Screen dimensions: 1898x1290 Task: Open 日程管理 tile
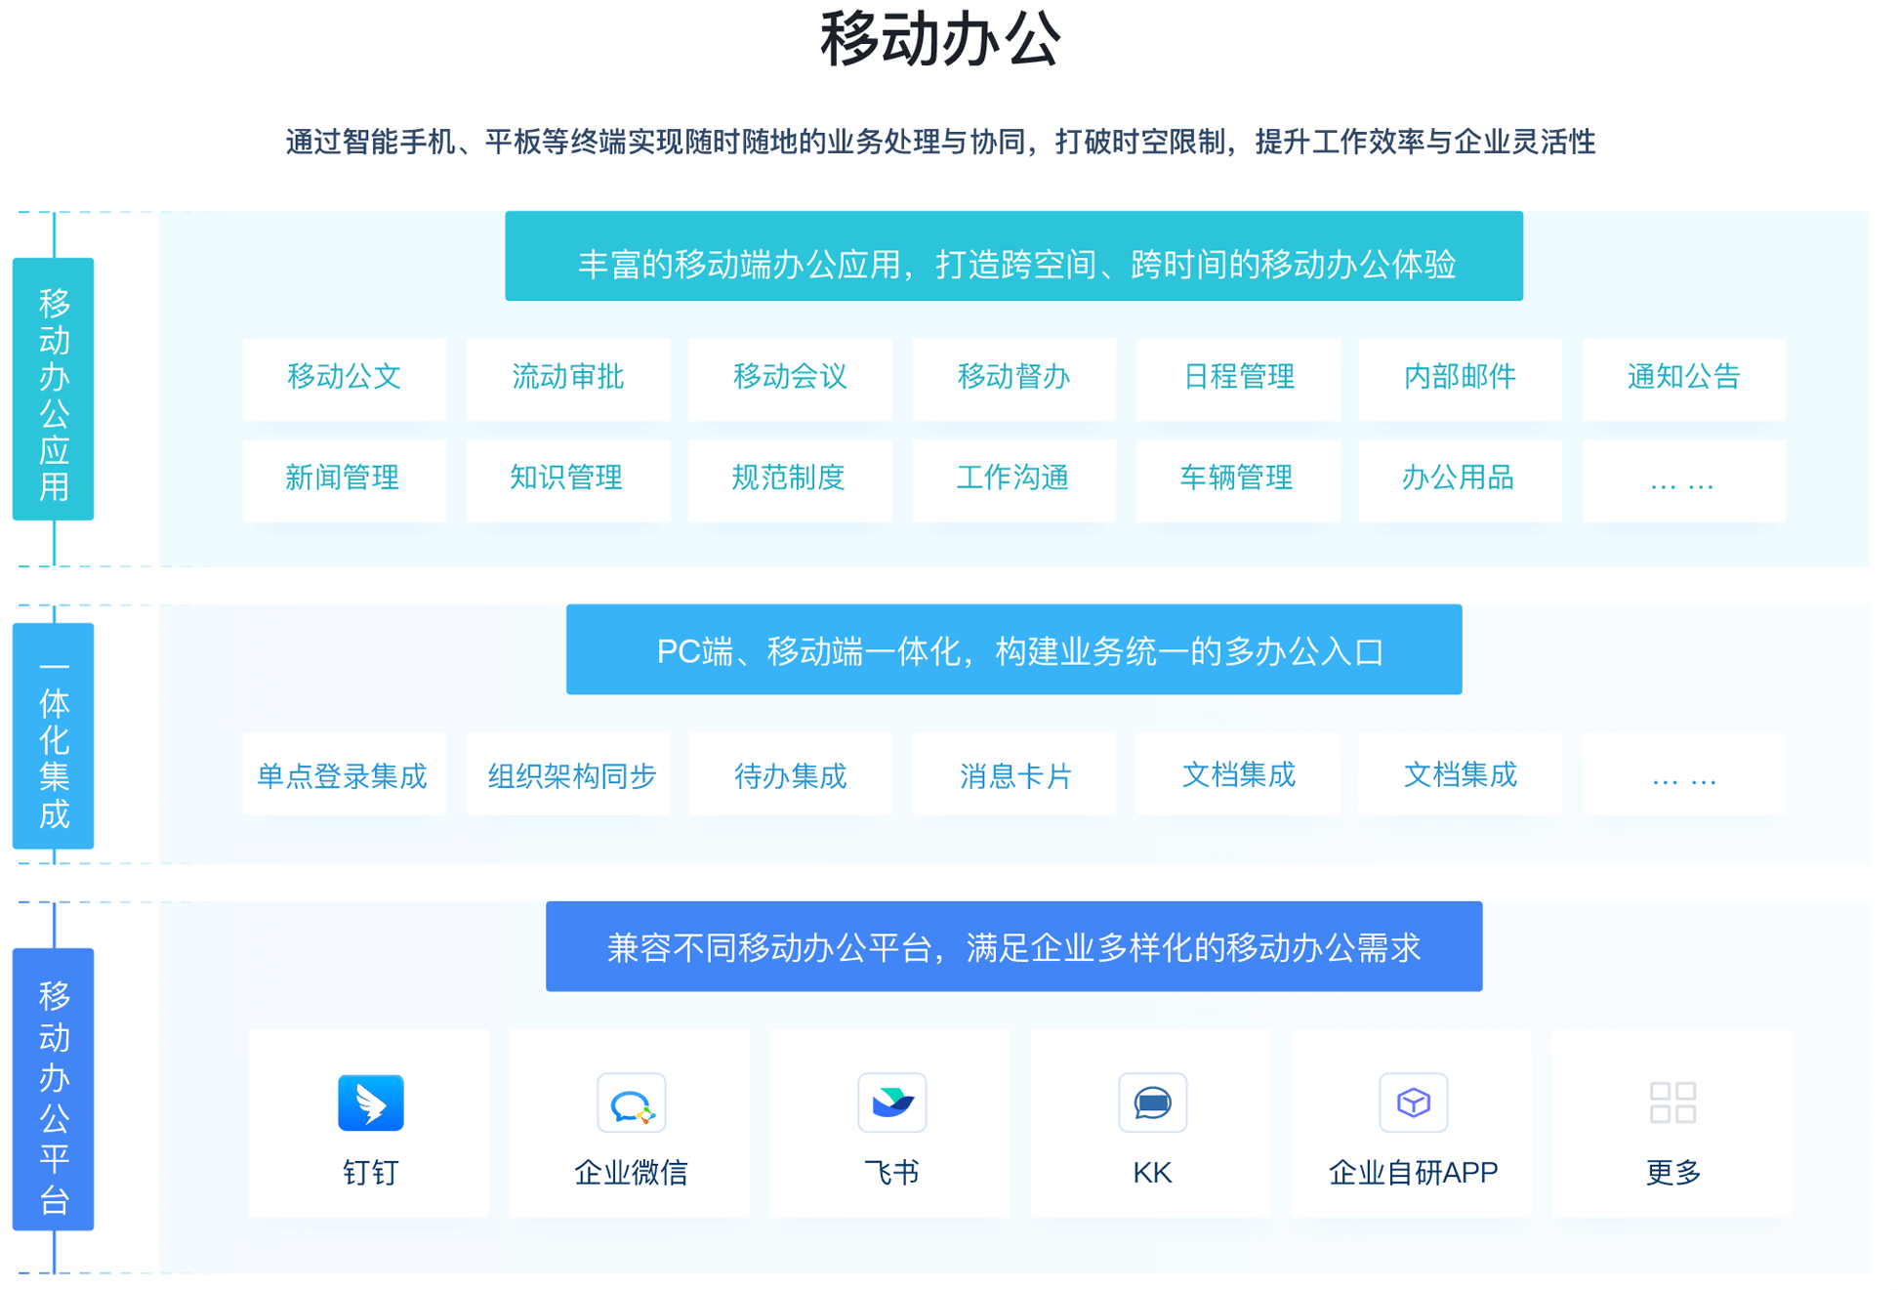pyautogui.click(x=1237, y=378)
